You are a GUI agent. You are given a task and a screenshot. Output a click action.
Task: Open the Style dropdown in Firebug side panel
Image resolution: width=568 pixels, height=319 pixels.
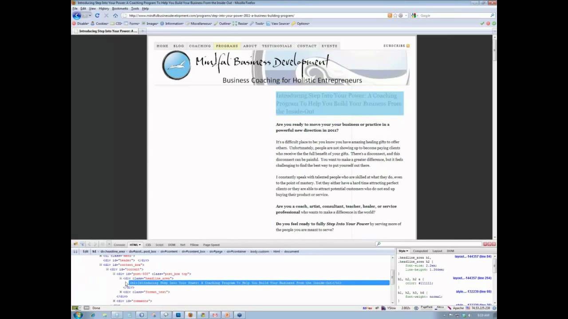coord(403,251)
